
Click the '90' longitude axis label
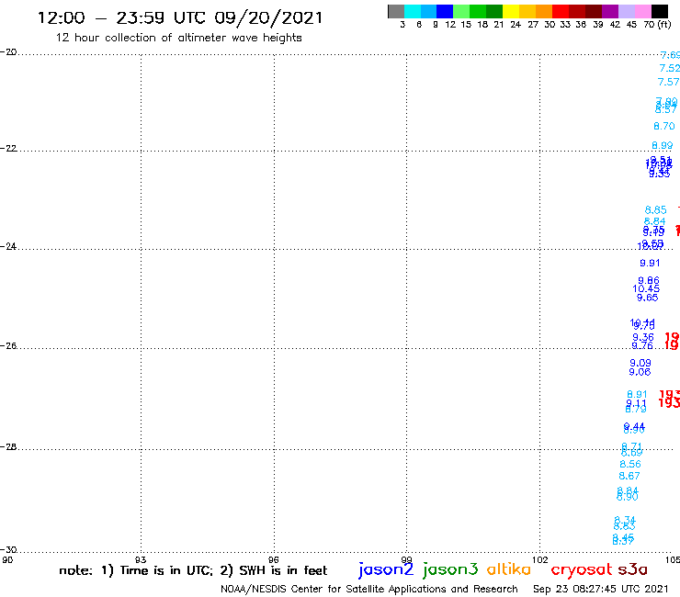(7, 559)
